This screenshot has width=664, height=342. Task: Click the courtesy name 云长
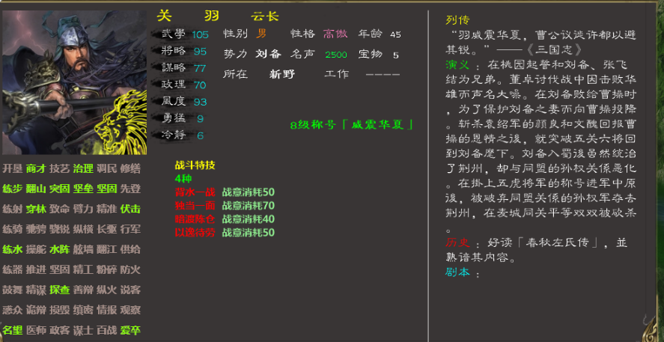tap(265, 16)
